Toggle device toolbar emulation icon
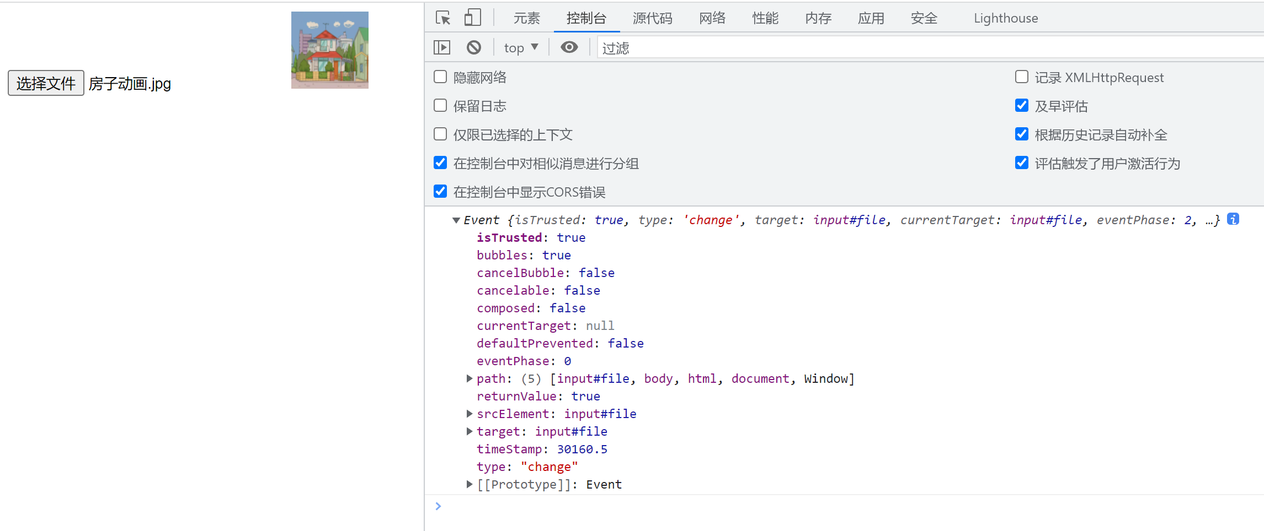The height and width of the screenshot is (531, 1264). (473, 18)
